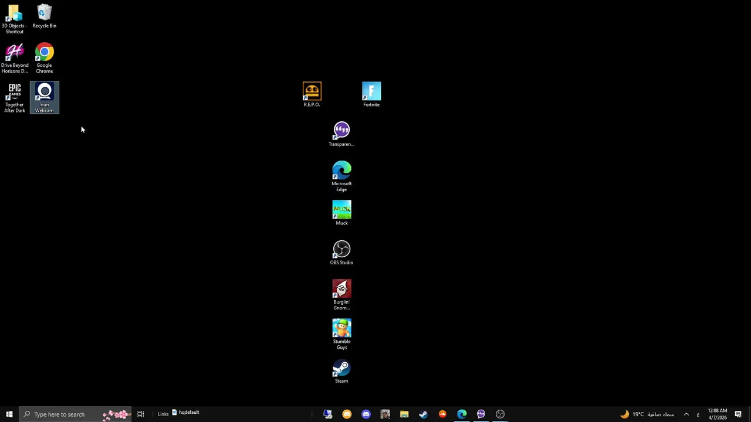751x422 pixels.
Task: Select the Google Chrome desktop icon
Action: (x=45, y=58)
